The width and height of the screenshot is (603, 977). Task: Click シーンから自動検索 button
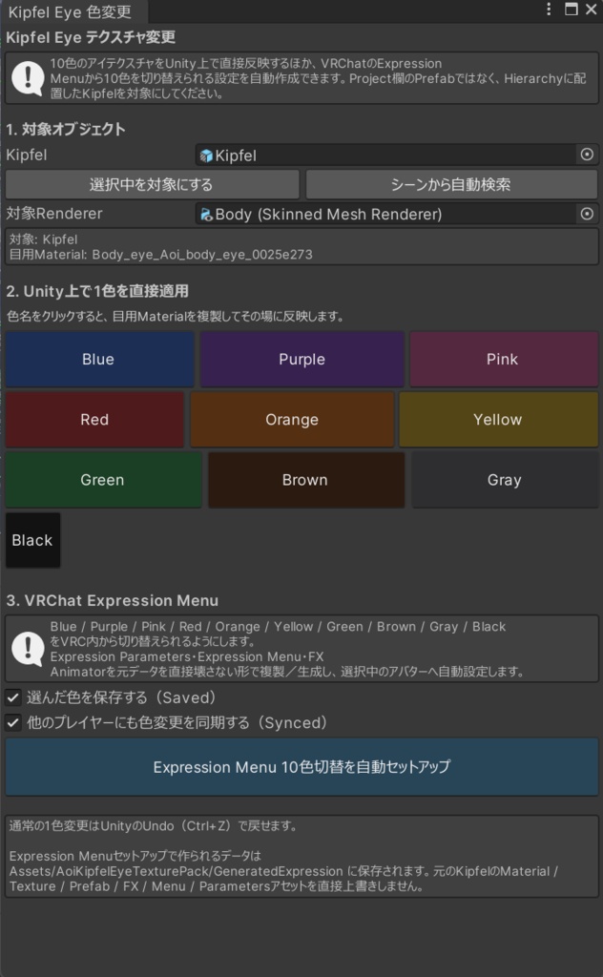(451, 184)
